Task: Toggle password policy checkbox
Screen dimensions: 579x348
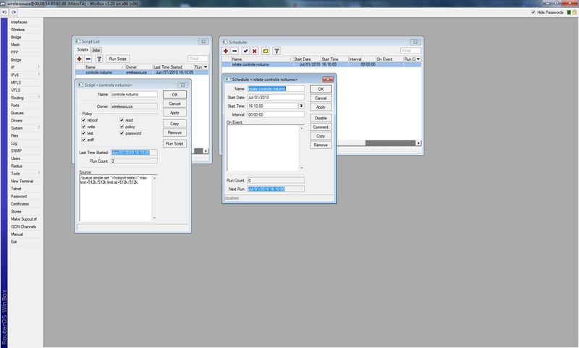Action: point(122,133)
